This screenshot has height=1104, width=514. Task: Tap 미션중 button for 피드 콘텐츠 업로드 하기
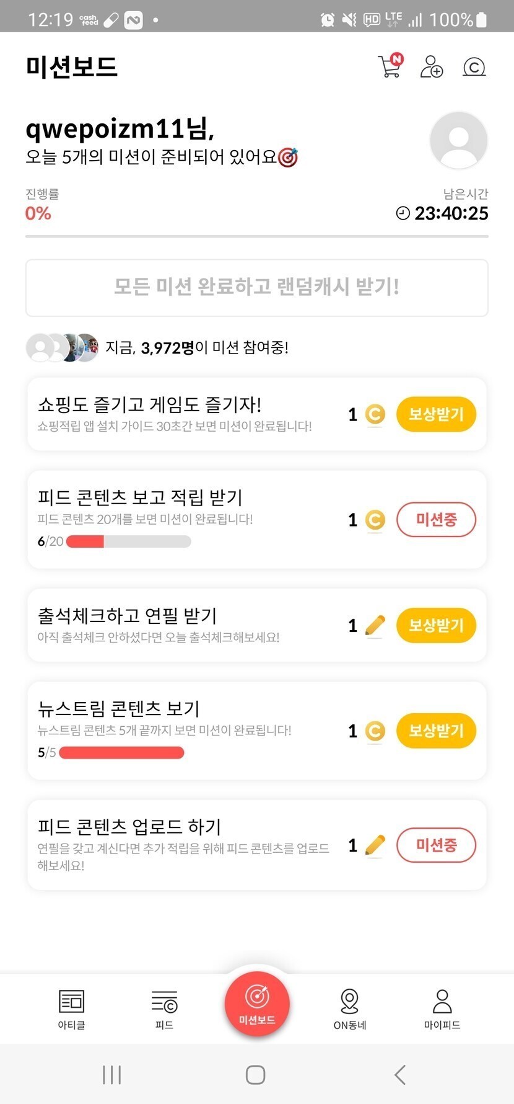[436, 845]
